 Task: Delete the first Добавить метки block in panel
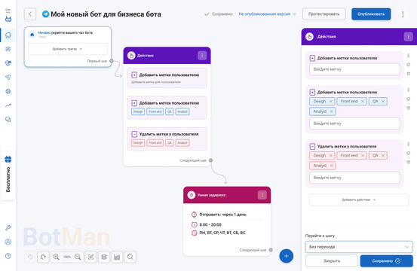point(409,74)
